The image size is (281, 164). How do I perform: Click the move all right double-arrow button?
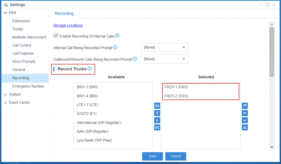click(157, 106)
